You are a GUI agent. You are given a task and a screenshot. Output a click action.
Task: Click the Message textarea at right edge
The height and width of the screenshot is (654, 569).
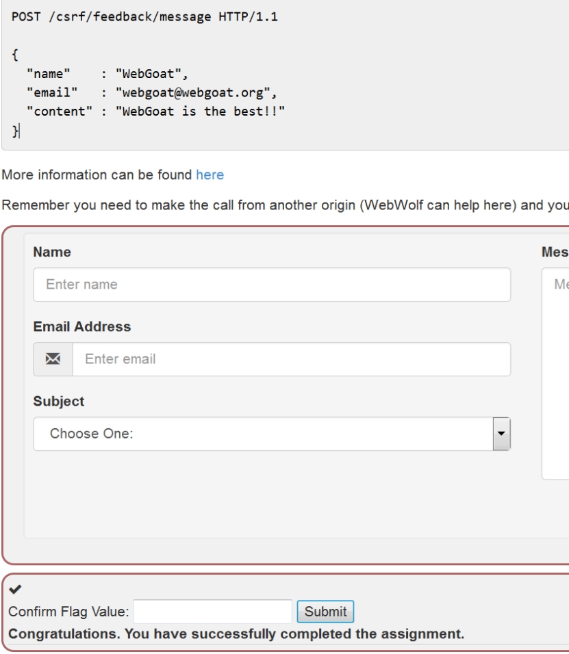click(555, 374)
